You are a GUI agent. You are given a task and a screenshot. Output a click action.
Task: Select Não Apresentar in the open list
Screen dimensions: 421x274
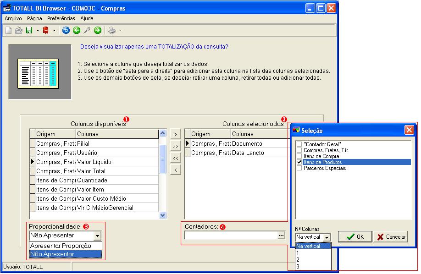tap(66, 254)
